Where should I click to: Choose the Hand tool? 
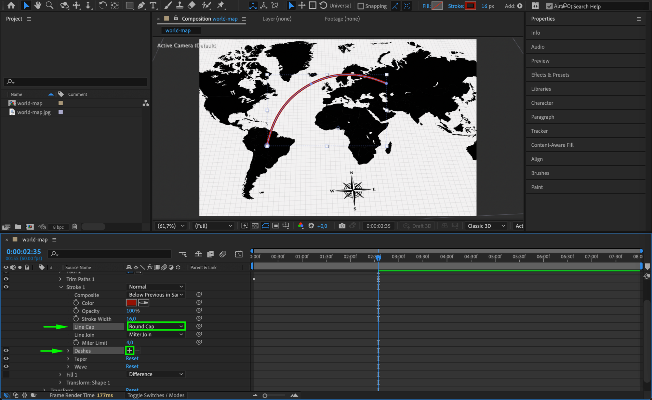(38, 5)
